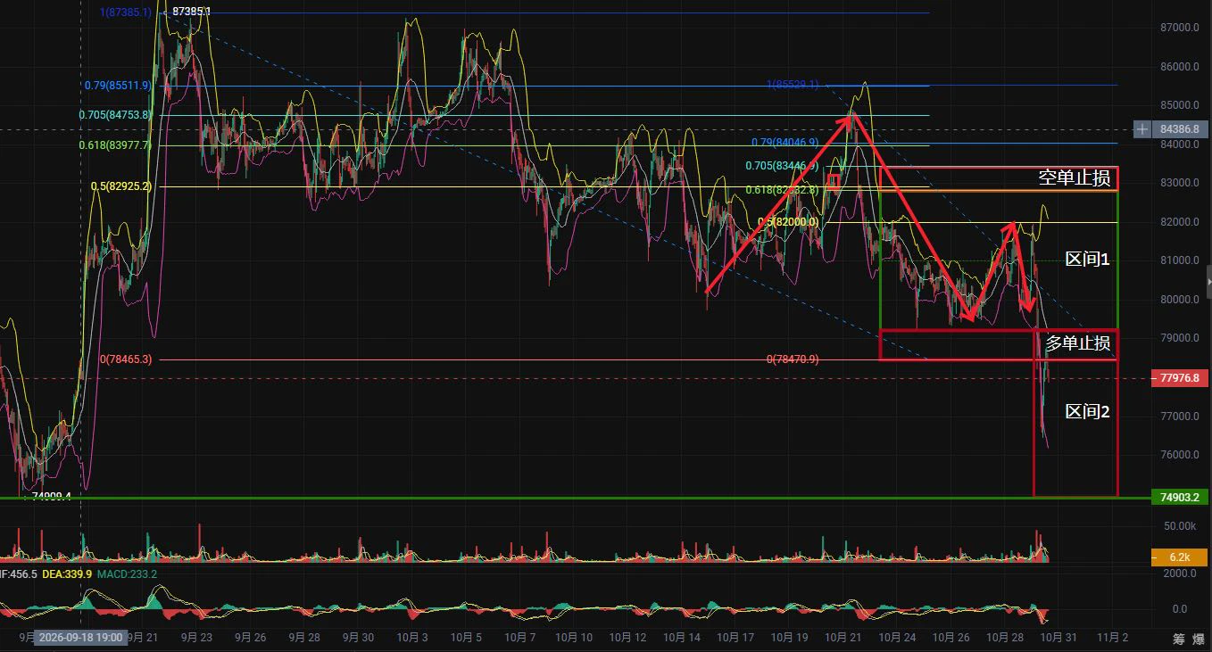The image size is (1212, 652).
Task: Click the second Fibonacci label 0(78470.9)
Action: click(793, 359)
